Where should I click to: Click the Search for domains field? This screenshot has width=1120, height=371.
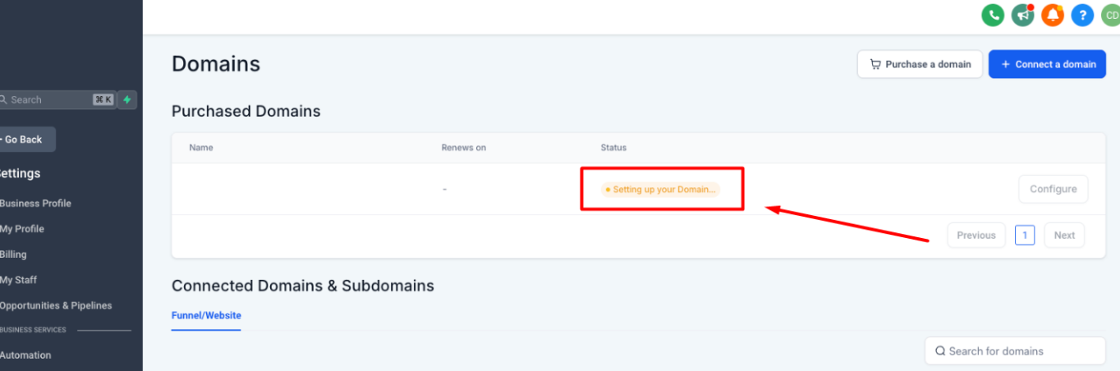(x=1015, y=351)
